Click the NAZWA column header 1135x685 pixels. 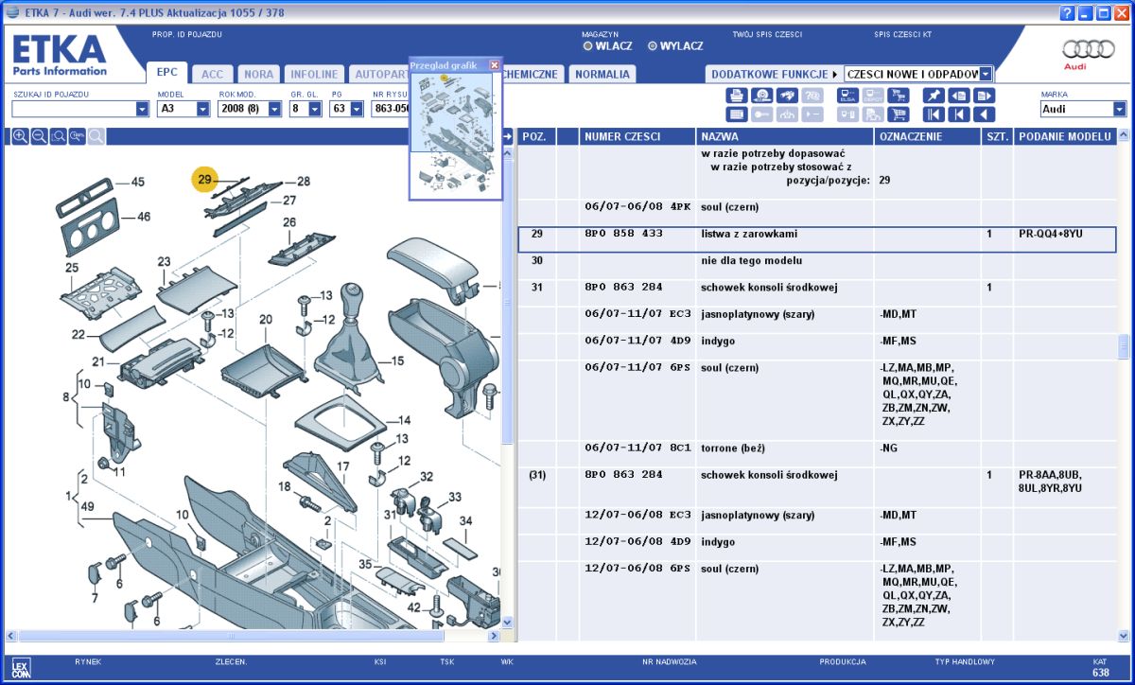pos(785,136)
